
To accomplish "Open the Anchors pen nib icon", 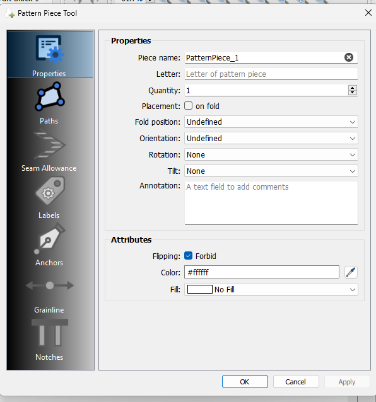I will 50,238.
